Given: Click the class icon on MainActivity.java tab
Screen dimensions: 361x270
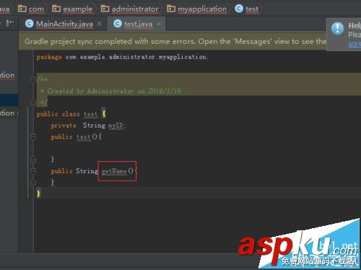Looking at the screenshot, I should (x=30, y=24).
